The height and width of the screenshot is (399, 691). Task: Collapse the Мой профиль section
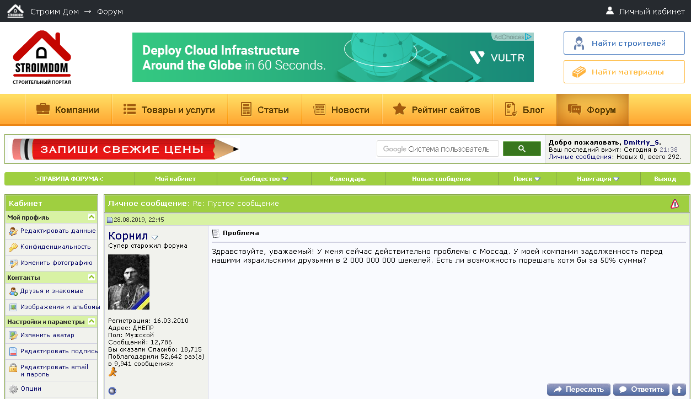coord(92,217)
